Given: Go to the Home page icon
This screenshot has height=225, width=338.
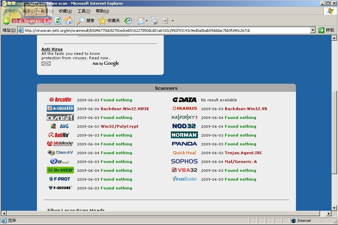Looking at the screenshot, I should tap(68, 21).
